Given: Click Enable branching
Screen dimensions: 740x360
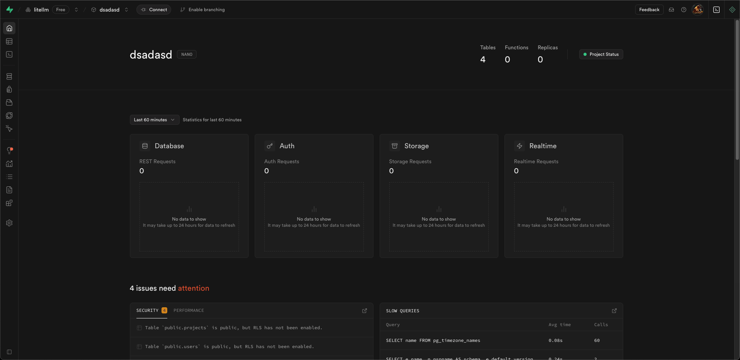Looking at the screenshot, I should pos(202,10).
